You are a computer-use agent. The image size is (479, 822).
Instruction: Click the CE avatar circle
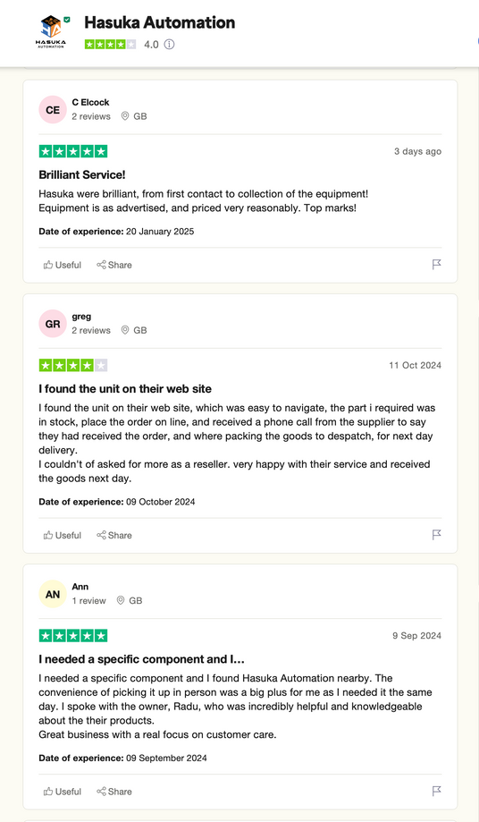click(x=53, y=110)
